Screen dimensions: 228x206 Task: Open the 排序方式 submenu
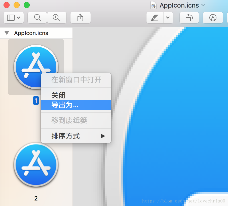tap(76, 136)
